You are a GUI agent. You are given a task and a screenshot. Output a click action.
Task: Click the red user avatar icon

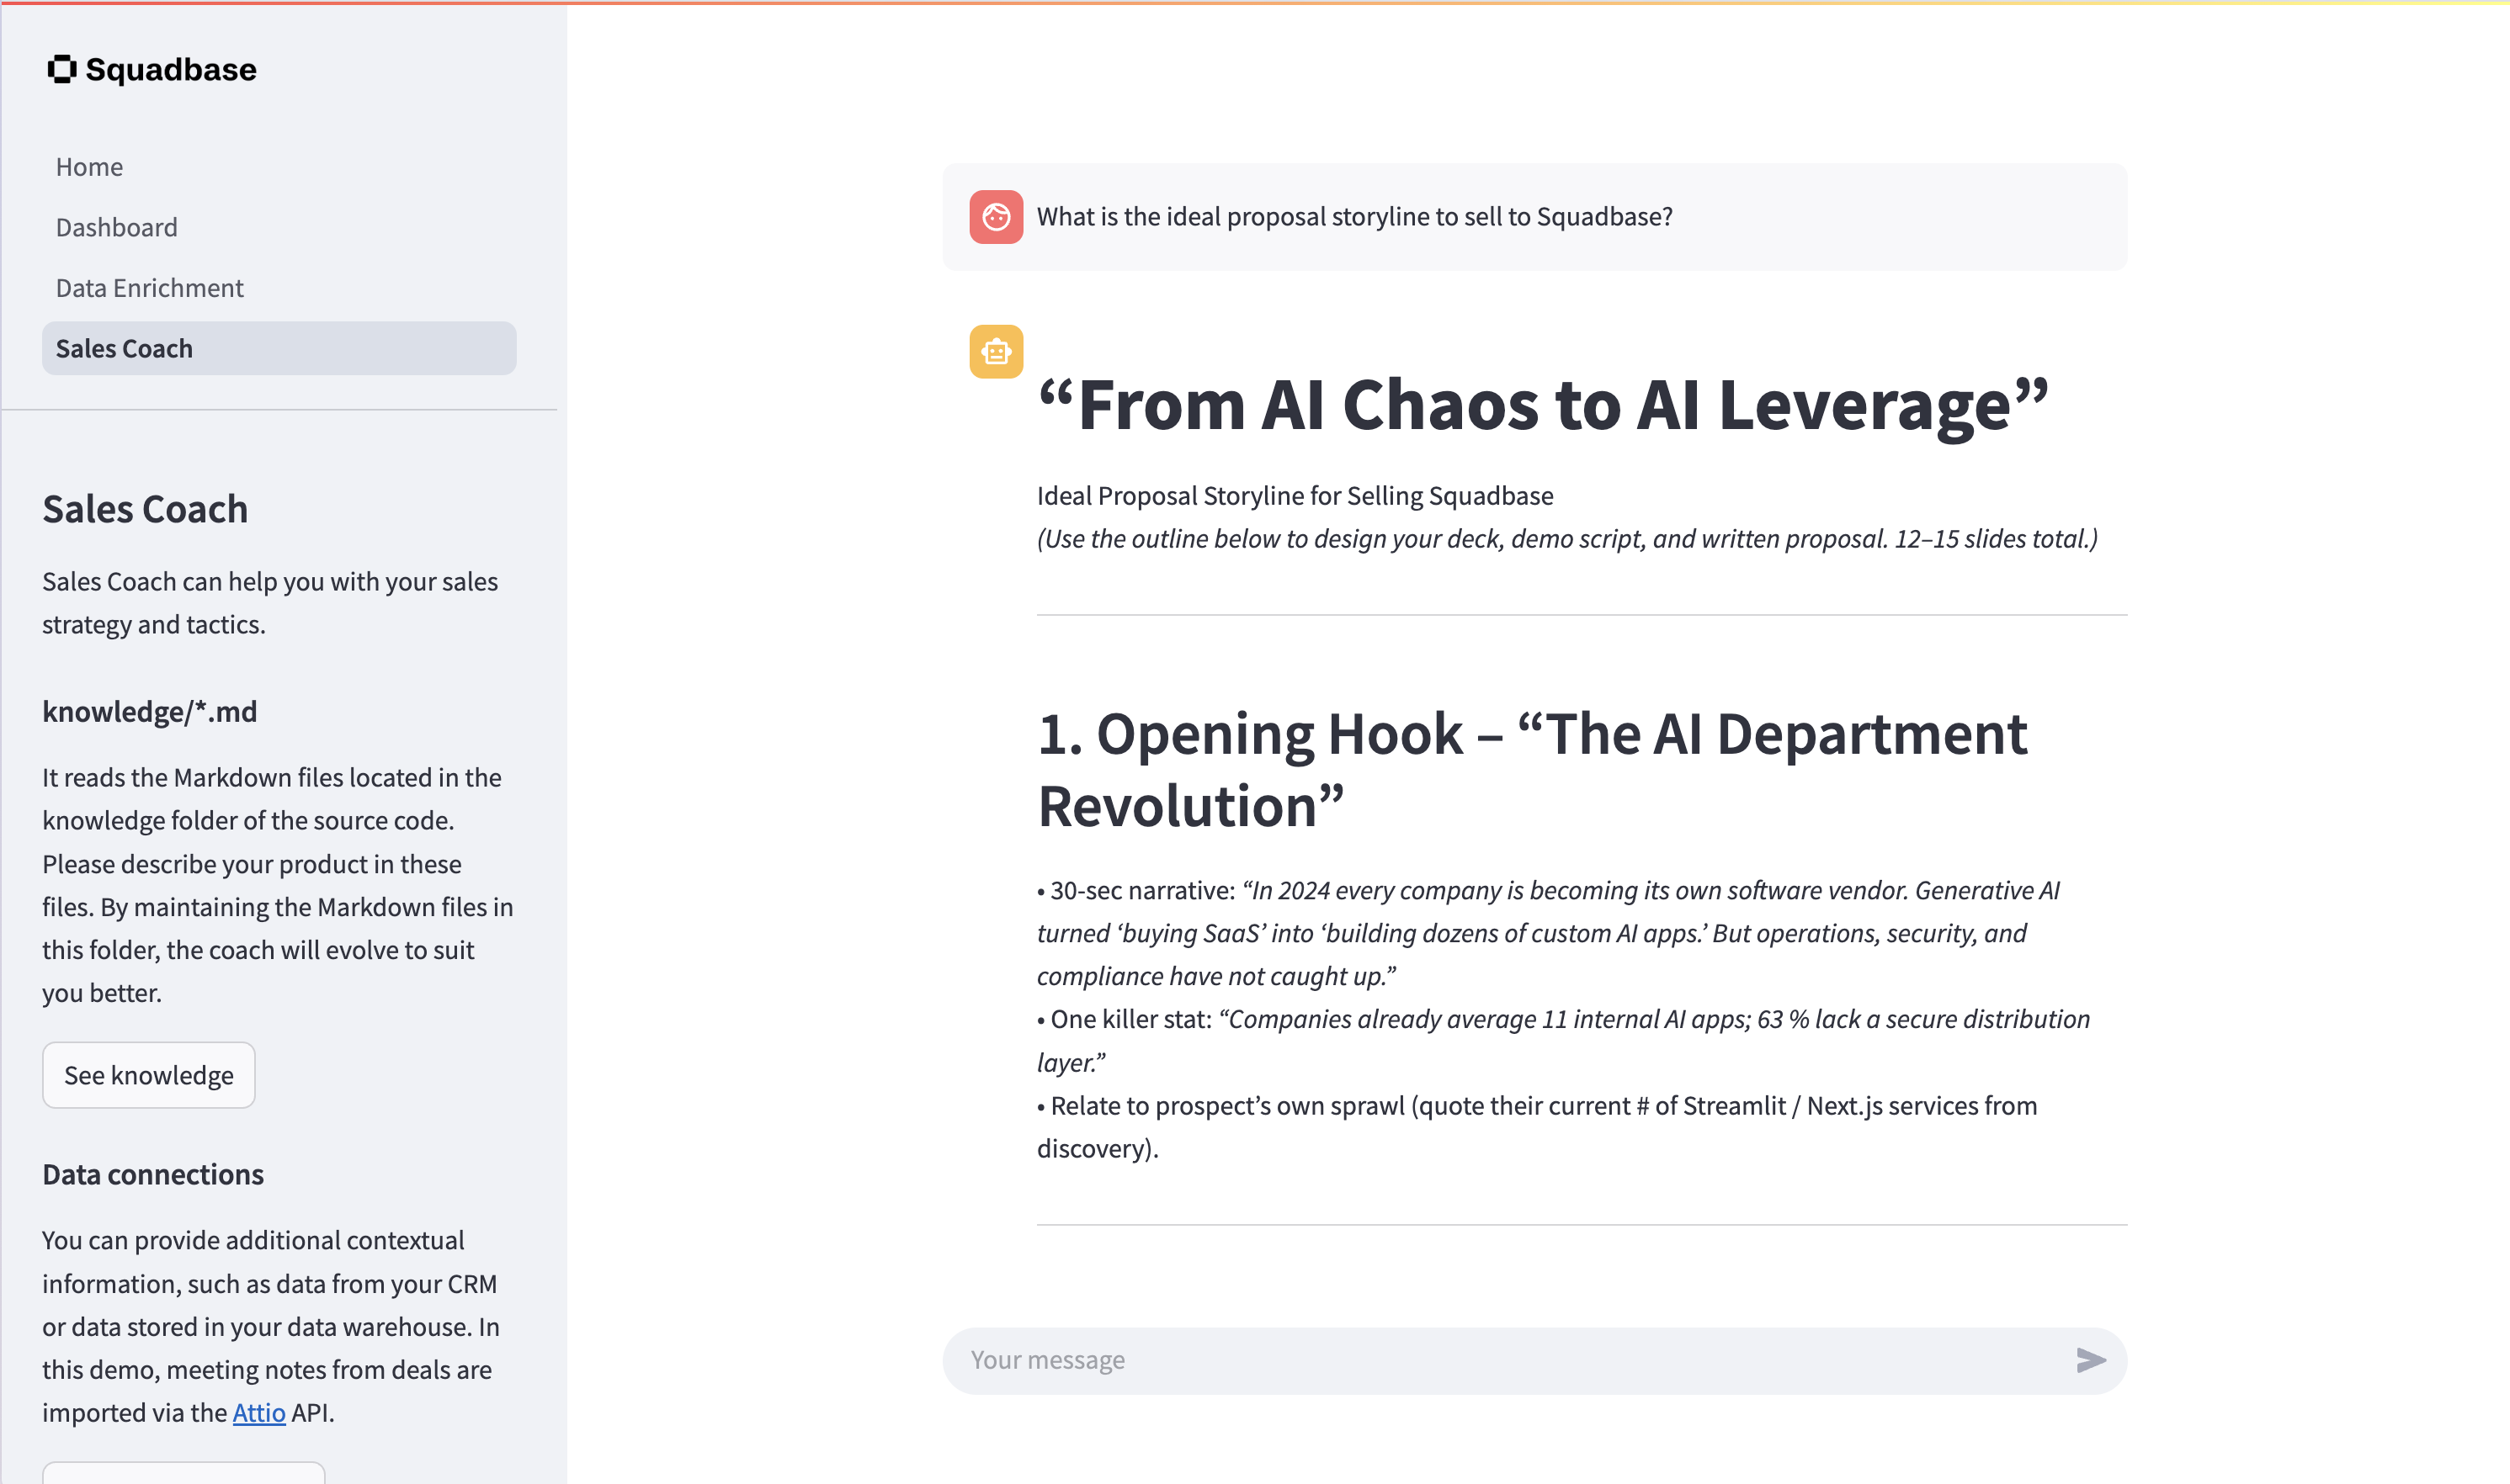click(996, 217)
